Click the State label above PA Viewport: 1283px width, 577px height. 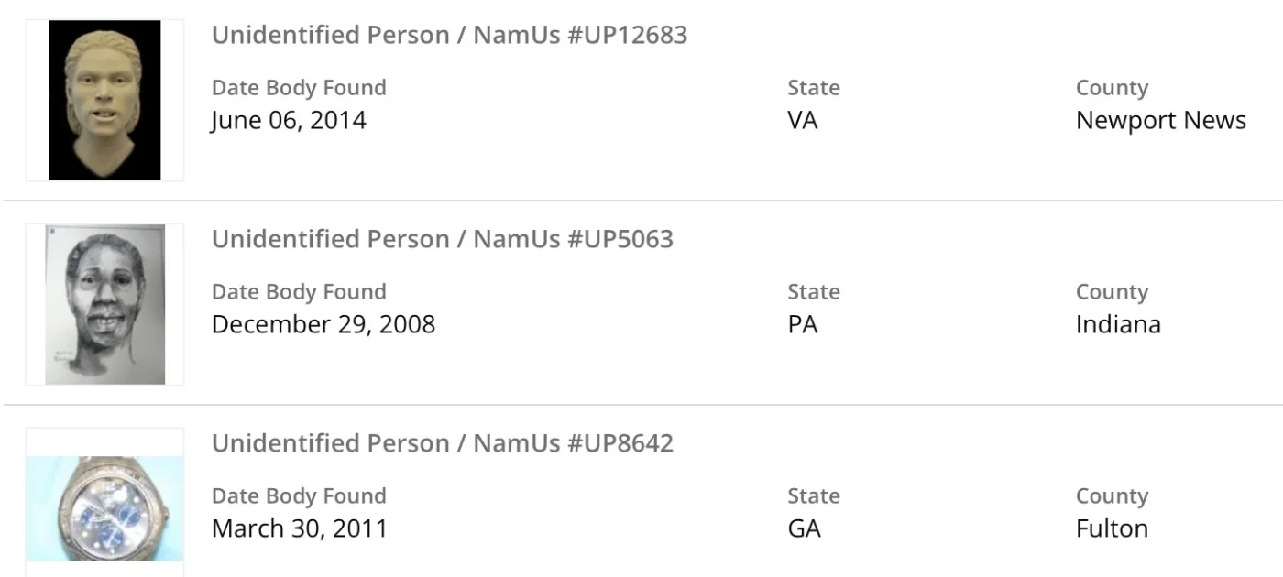click(813, 292)
